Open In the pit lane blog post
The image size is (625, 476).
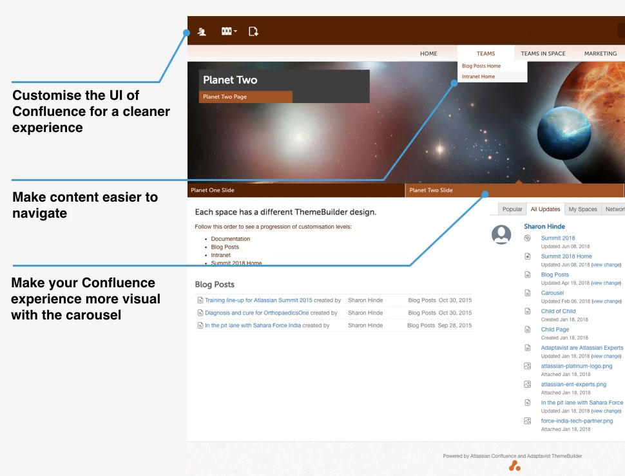coord(253,325)
